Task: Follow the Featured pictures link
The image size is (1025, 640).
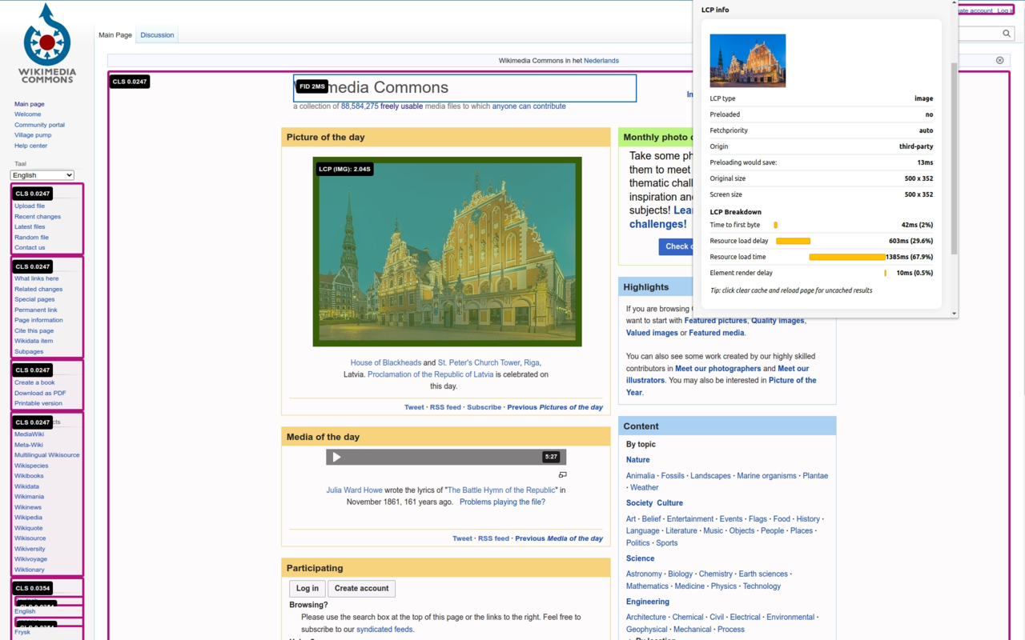Action: [715, 320]
